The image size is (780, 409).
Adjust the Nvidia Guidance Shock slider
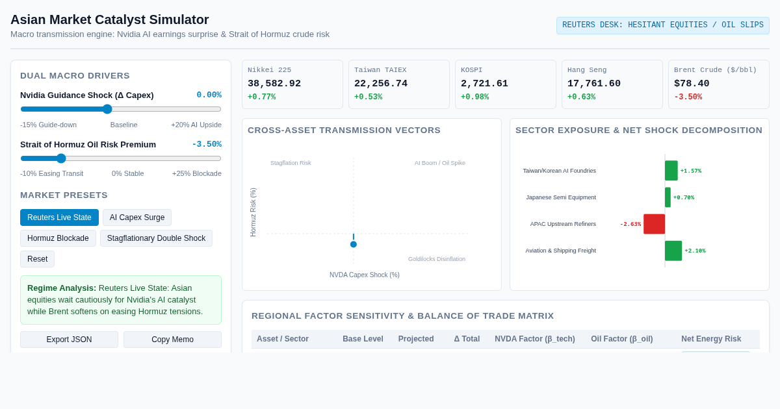pos(121,109)
